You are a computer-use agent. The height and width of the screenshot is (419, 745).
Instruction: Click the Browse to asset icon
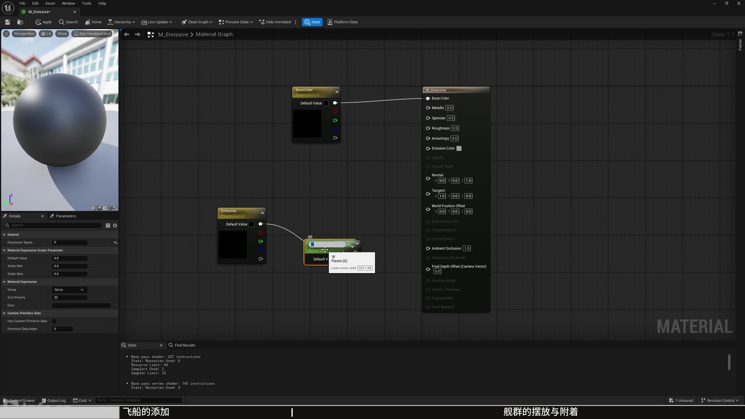[20, 22]
